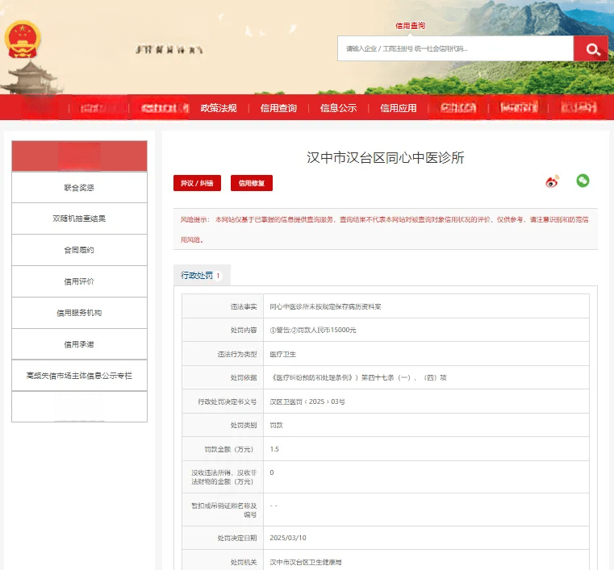
Task: Open the 信用应用 menu item
Action: click(x=399, y=108)
